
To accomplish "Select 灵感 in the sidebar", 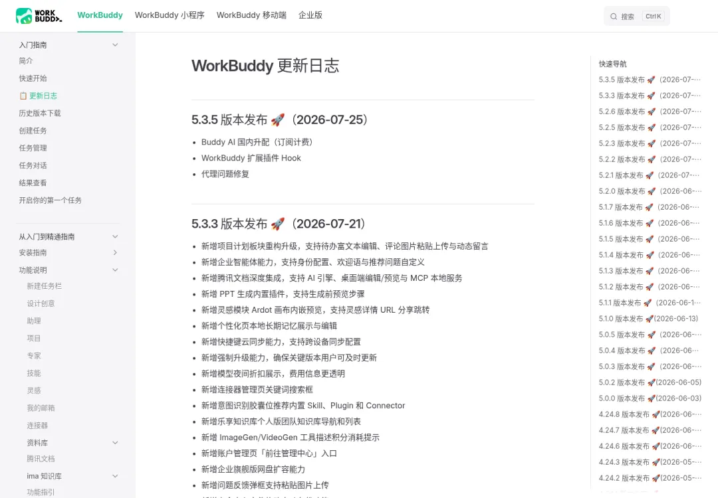I will (x=34, y=390).
